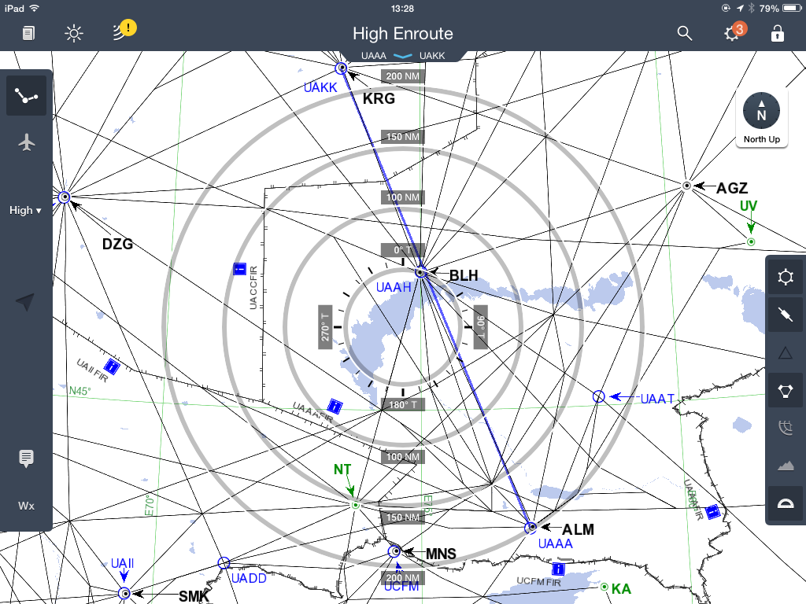Image resolution: width=806 pixels, height=604 pixels.
Task: Tap the UCFM airport label
Action: [x=401, y=587]
